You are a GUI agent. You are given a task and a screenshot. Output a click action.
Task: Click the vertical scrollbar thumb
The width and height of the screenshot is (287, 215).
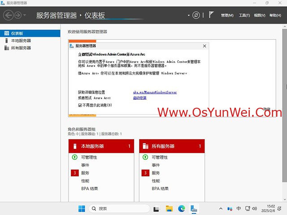click(285, 105)
